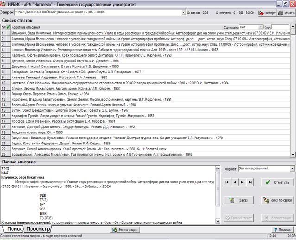The width and height of the screenshot is (296, 240).
Task: Click the green checkmark column header
Action: click(8, 28)
